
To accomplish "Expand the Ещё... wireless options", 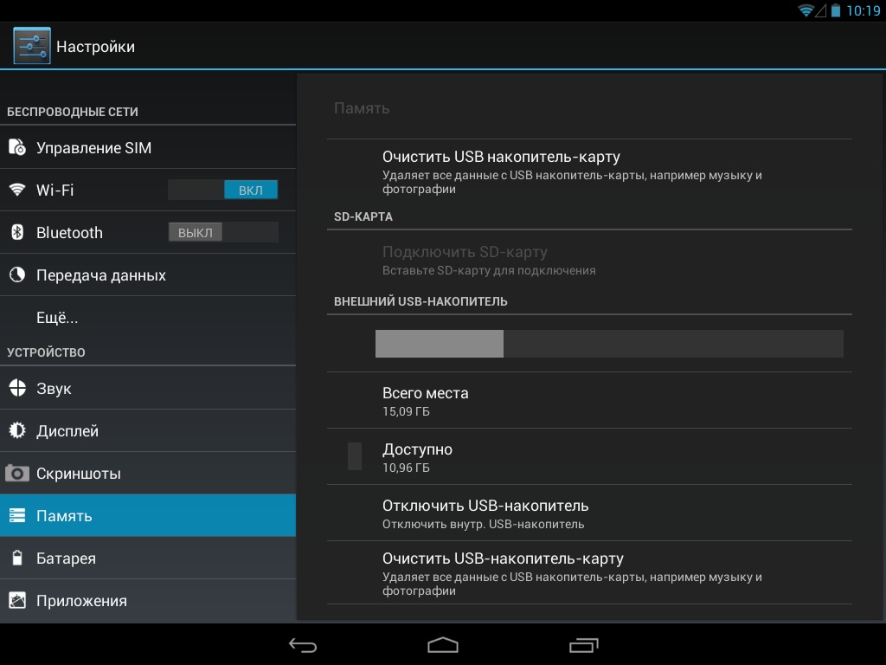I will 57,318.
